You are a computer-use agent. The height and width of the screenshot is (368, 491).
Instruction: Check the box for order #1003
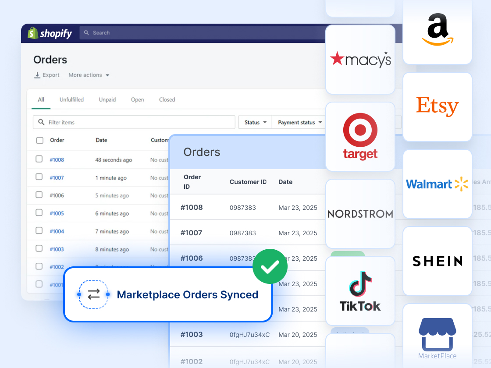pyautogui.click(x=39, y=248)
